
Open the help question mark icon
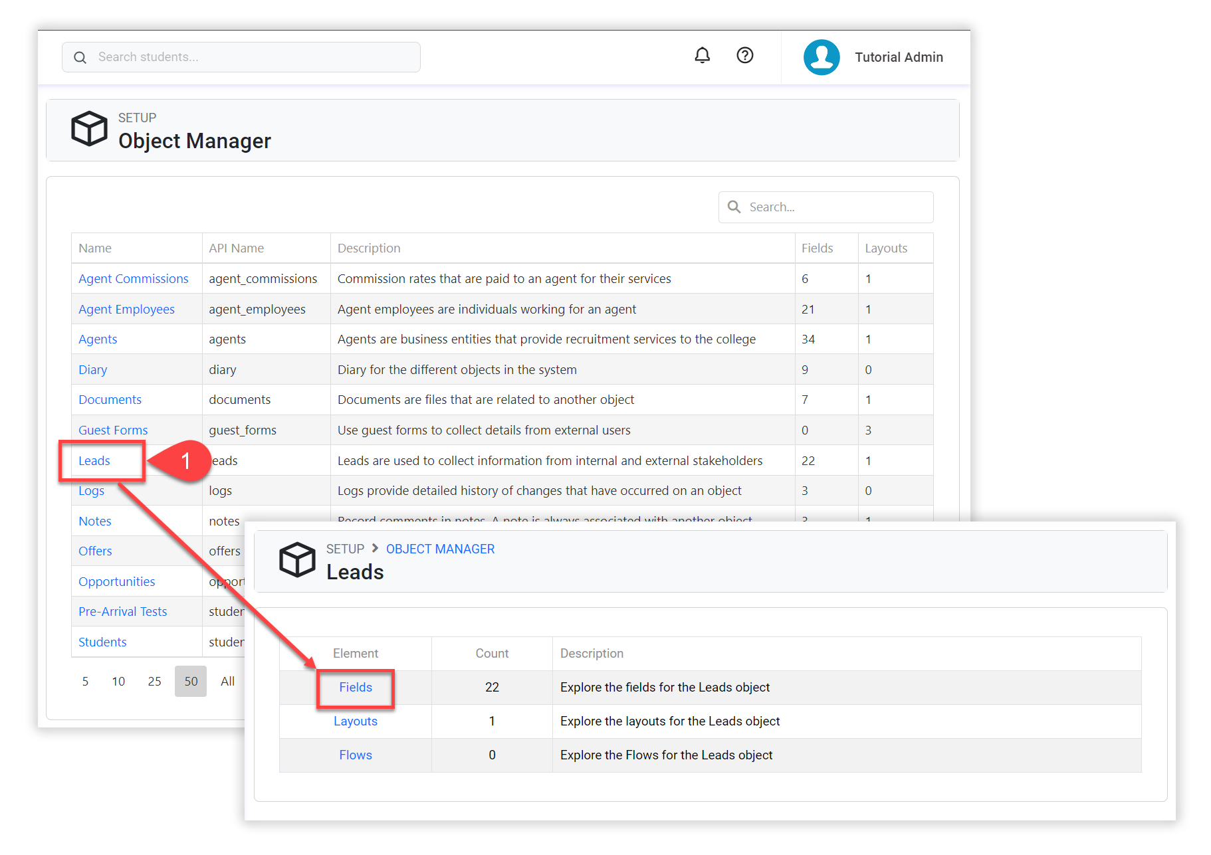pyautogui.click(x=744, y=56)
